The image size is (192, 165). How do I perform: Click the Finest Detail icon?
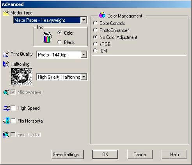click(6, 135)
